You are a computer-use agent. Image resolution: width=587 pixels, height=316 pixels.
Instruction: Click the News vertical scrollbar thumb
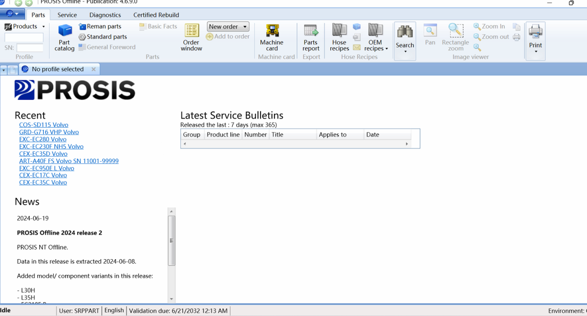coord(172,241)
